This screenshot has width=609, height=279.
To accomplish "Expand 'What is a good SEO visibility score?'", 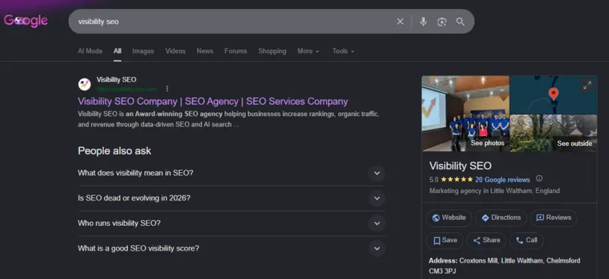I will (x=231, y=248).
